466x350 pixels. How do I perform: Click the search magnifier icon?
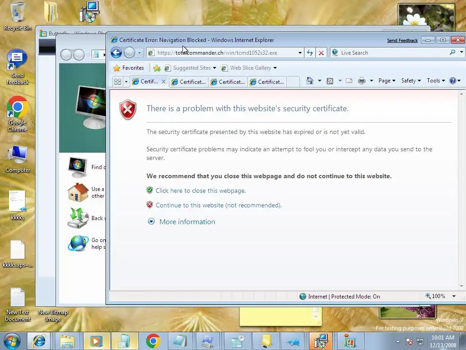(x=452, y=52)
